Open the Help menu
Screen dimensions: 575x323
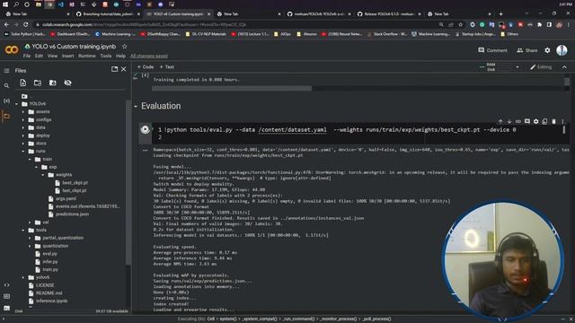pyautogui.click(x=120, y=56)
